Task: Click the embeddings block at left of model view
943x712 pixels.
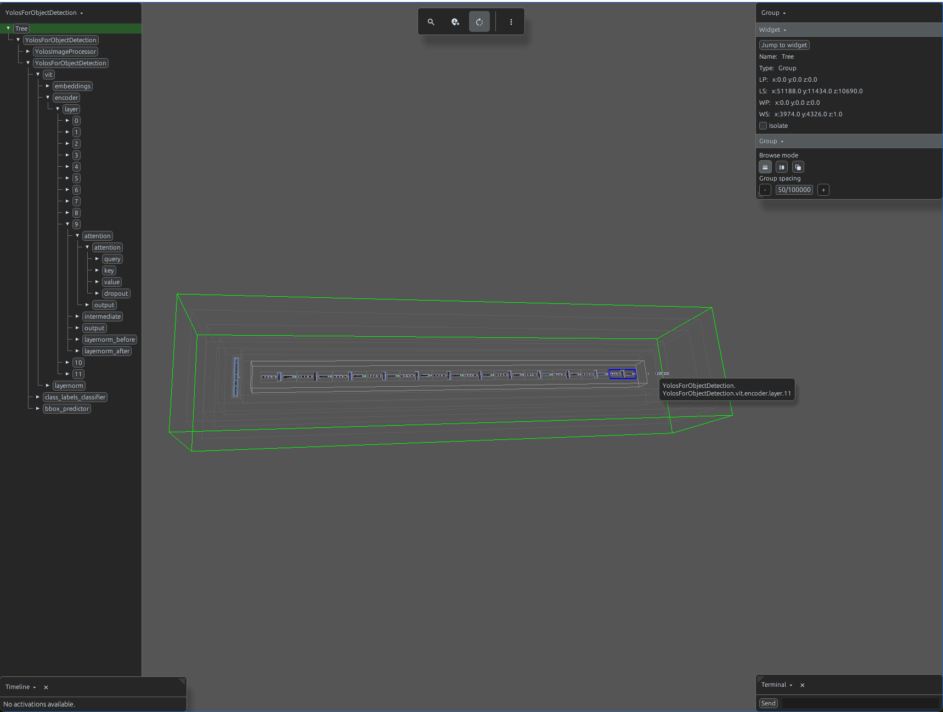Action: pos(236,377)
